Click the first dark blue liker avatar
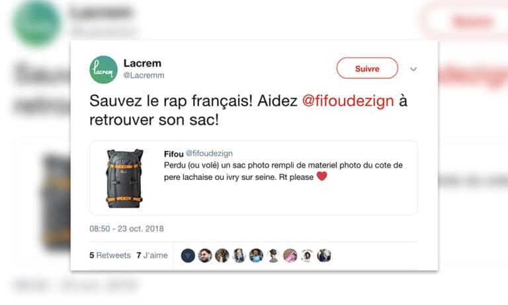Screen dimensions: 508x305 coord(188,256)
